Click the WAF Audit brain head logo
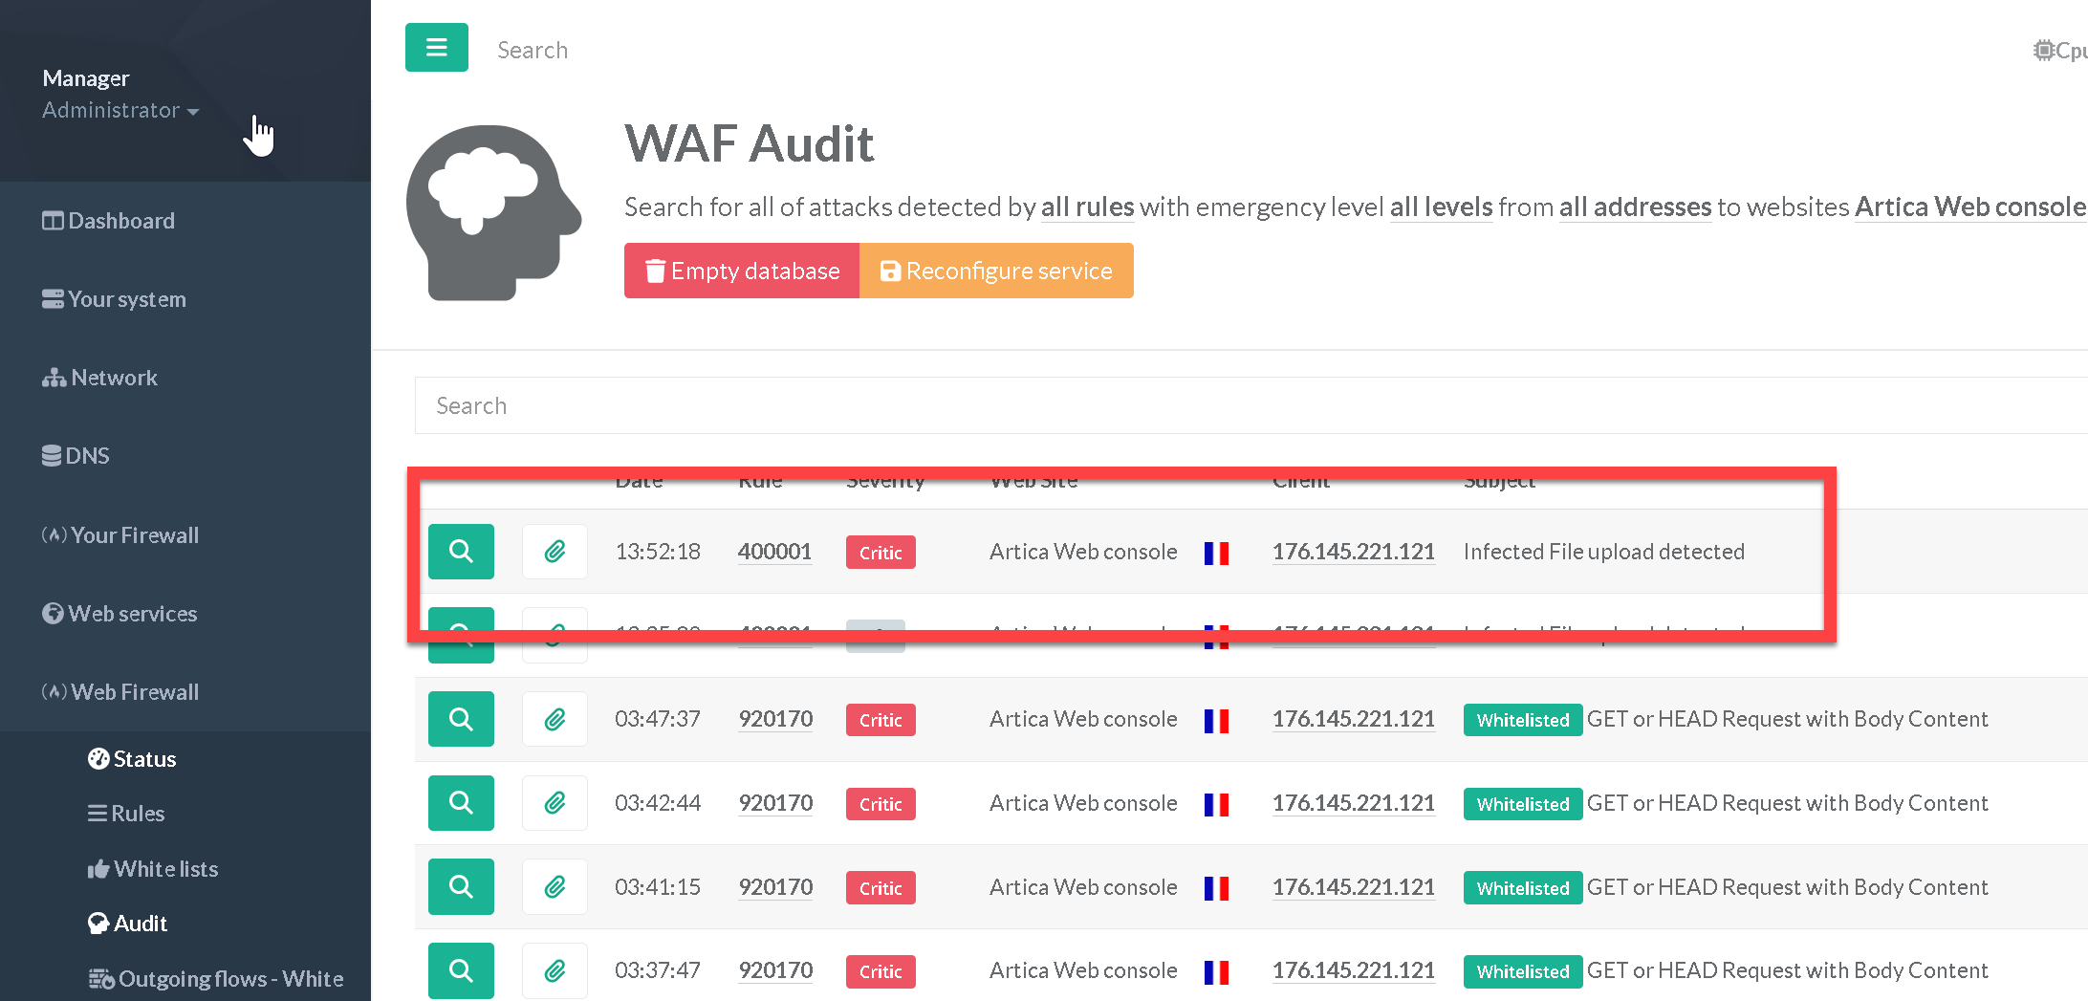 (493, 212)
